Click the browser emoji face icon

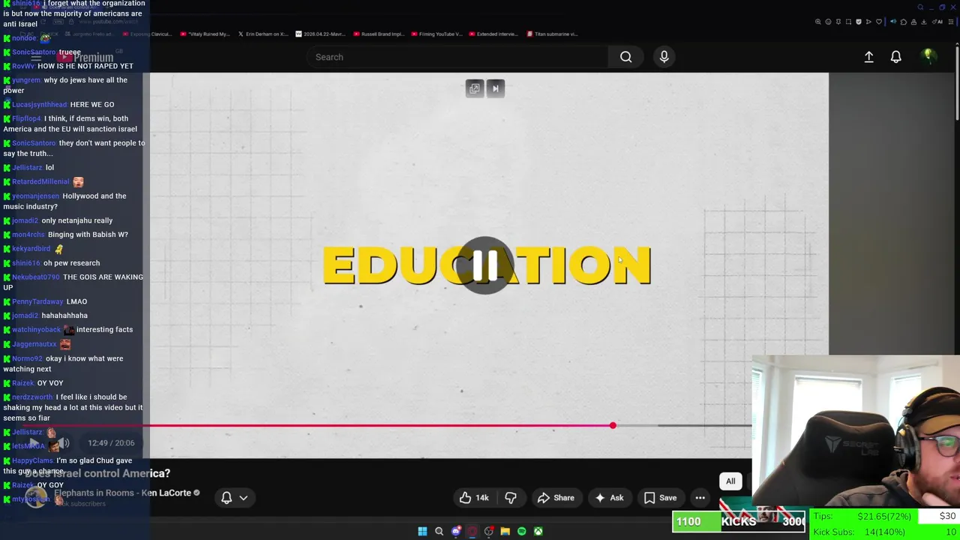tap(828, 22)
